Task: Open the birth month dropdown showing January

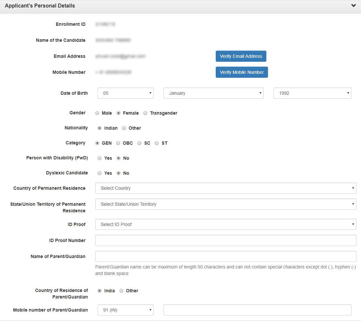Action: click(x=213, y=93)
